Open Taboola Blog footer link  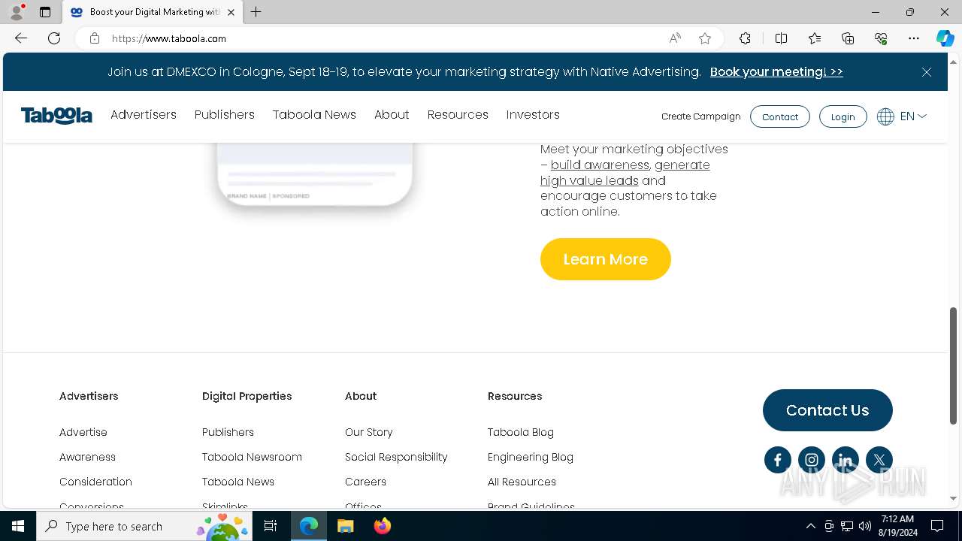[x=521, y=432]
